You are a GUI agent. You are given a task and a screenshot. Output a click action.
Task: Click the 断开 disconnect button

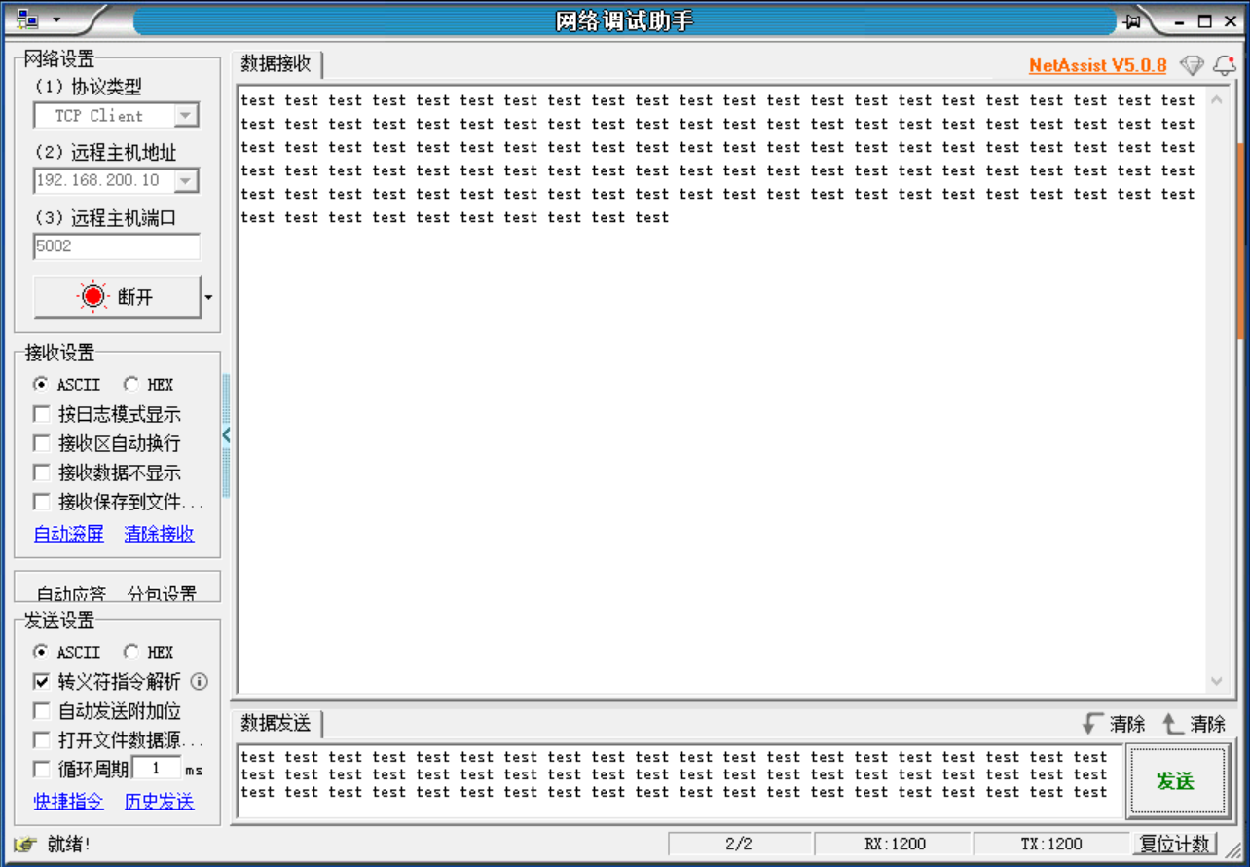[x=118, y=297]
